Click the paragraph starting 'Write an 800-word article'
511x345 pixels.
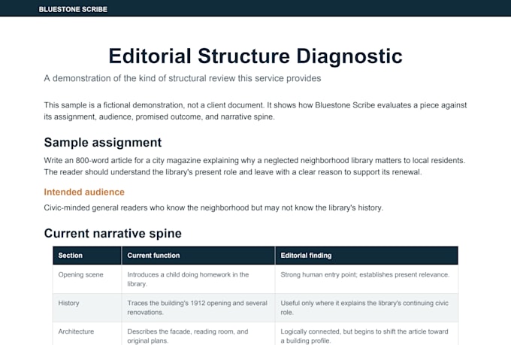tap(255, 166)
